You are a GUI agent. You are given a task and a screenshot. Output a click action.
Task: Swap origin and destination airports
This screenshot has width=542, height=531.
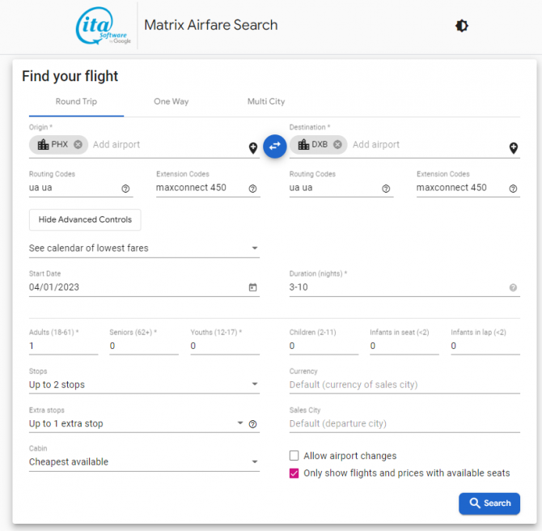[275, 147]
